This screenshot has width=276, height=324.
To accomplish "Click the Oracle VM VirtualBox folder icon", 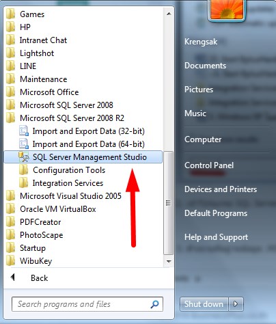I will (10, 209).
